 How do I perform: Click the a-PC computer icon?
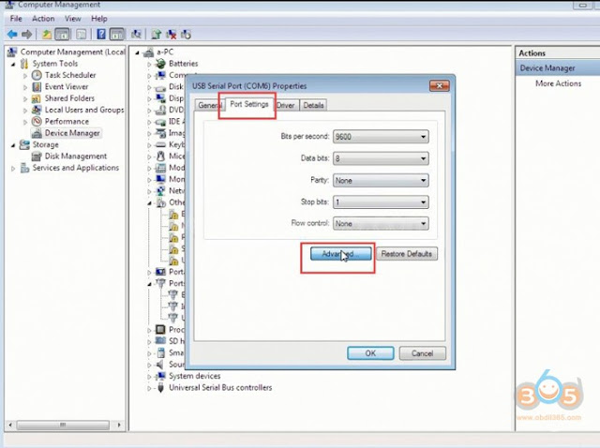[x=148, y=52]
